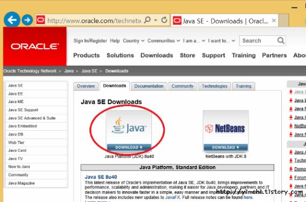Select Java EE in left sidebar
306x202 pixels.
[37, 94]
